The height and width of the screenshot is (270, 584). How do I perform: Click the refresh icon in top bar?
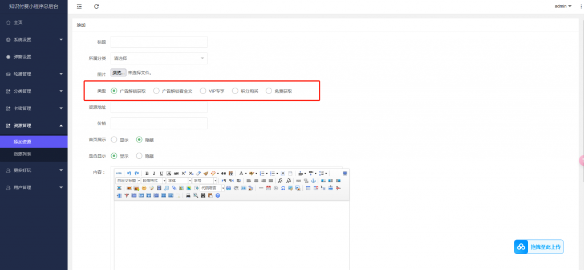[96, 6]
